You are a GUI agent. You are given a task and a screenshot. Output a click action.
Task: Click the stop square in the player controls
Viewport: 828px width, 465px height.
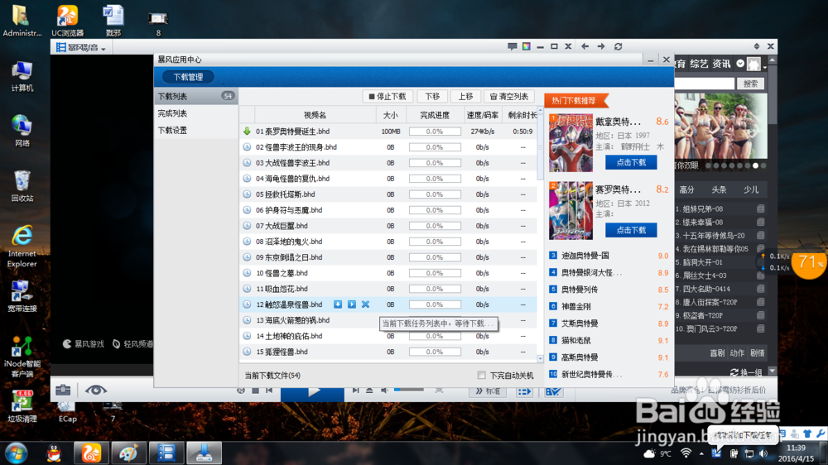point(256,391)
